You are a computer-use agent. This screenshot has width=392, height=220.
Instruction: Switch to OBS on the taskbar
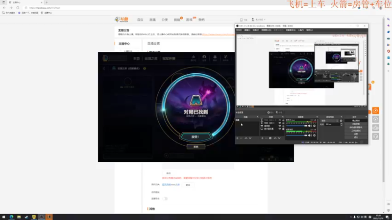tap(42, 217)
